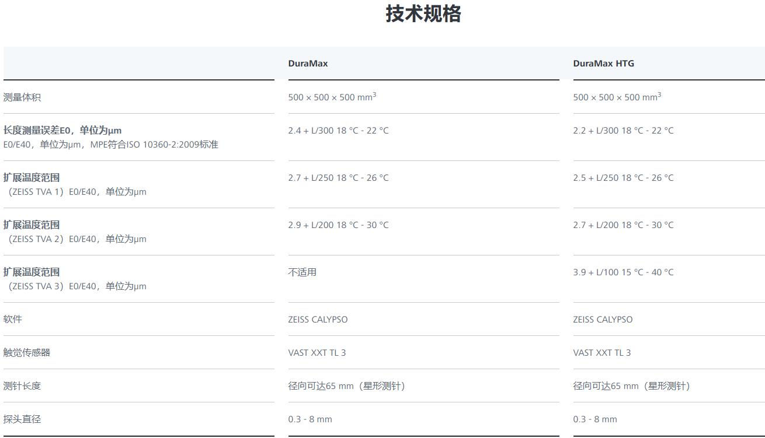Select the 2.7 + L/200 value in HTG column
The width and height of the screenshot is (765, 438).
pyautogui.click(x=623, y=225)
